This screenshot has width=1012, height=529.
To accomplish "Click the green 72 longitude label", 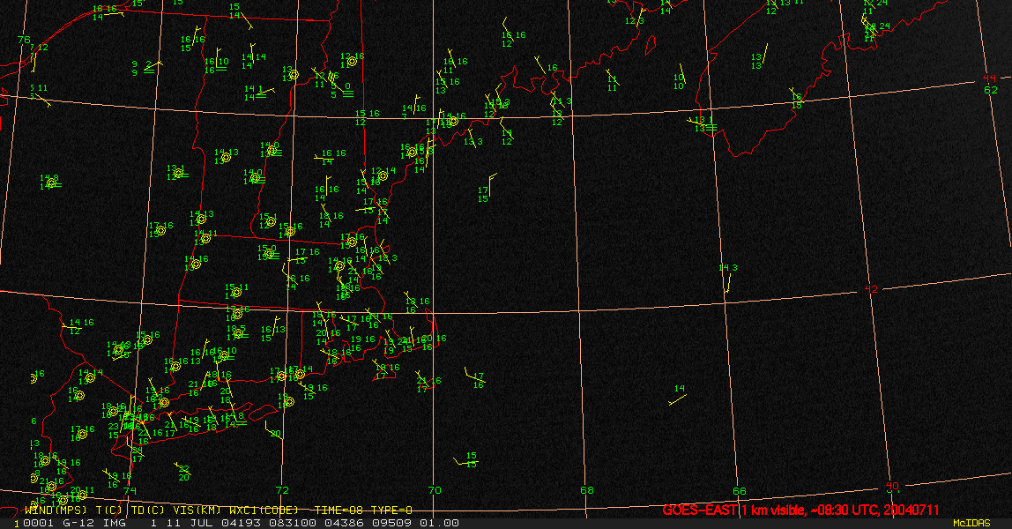I will click(x=282, y=490).
